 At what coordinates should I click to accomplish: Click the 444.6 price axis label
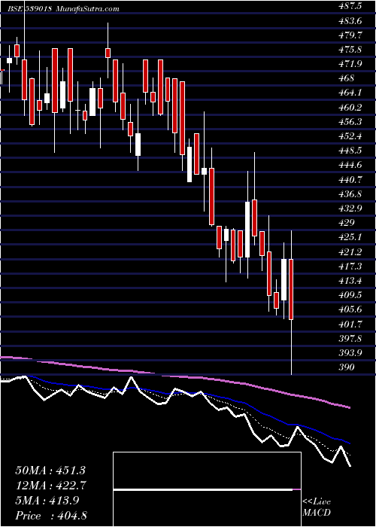[350, 165]
